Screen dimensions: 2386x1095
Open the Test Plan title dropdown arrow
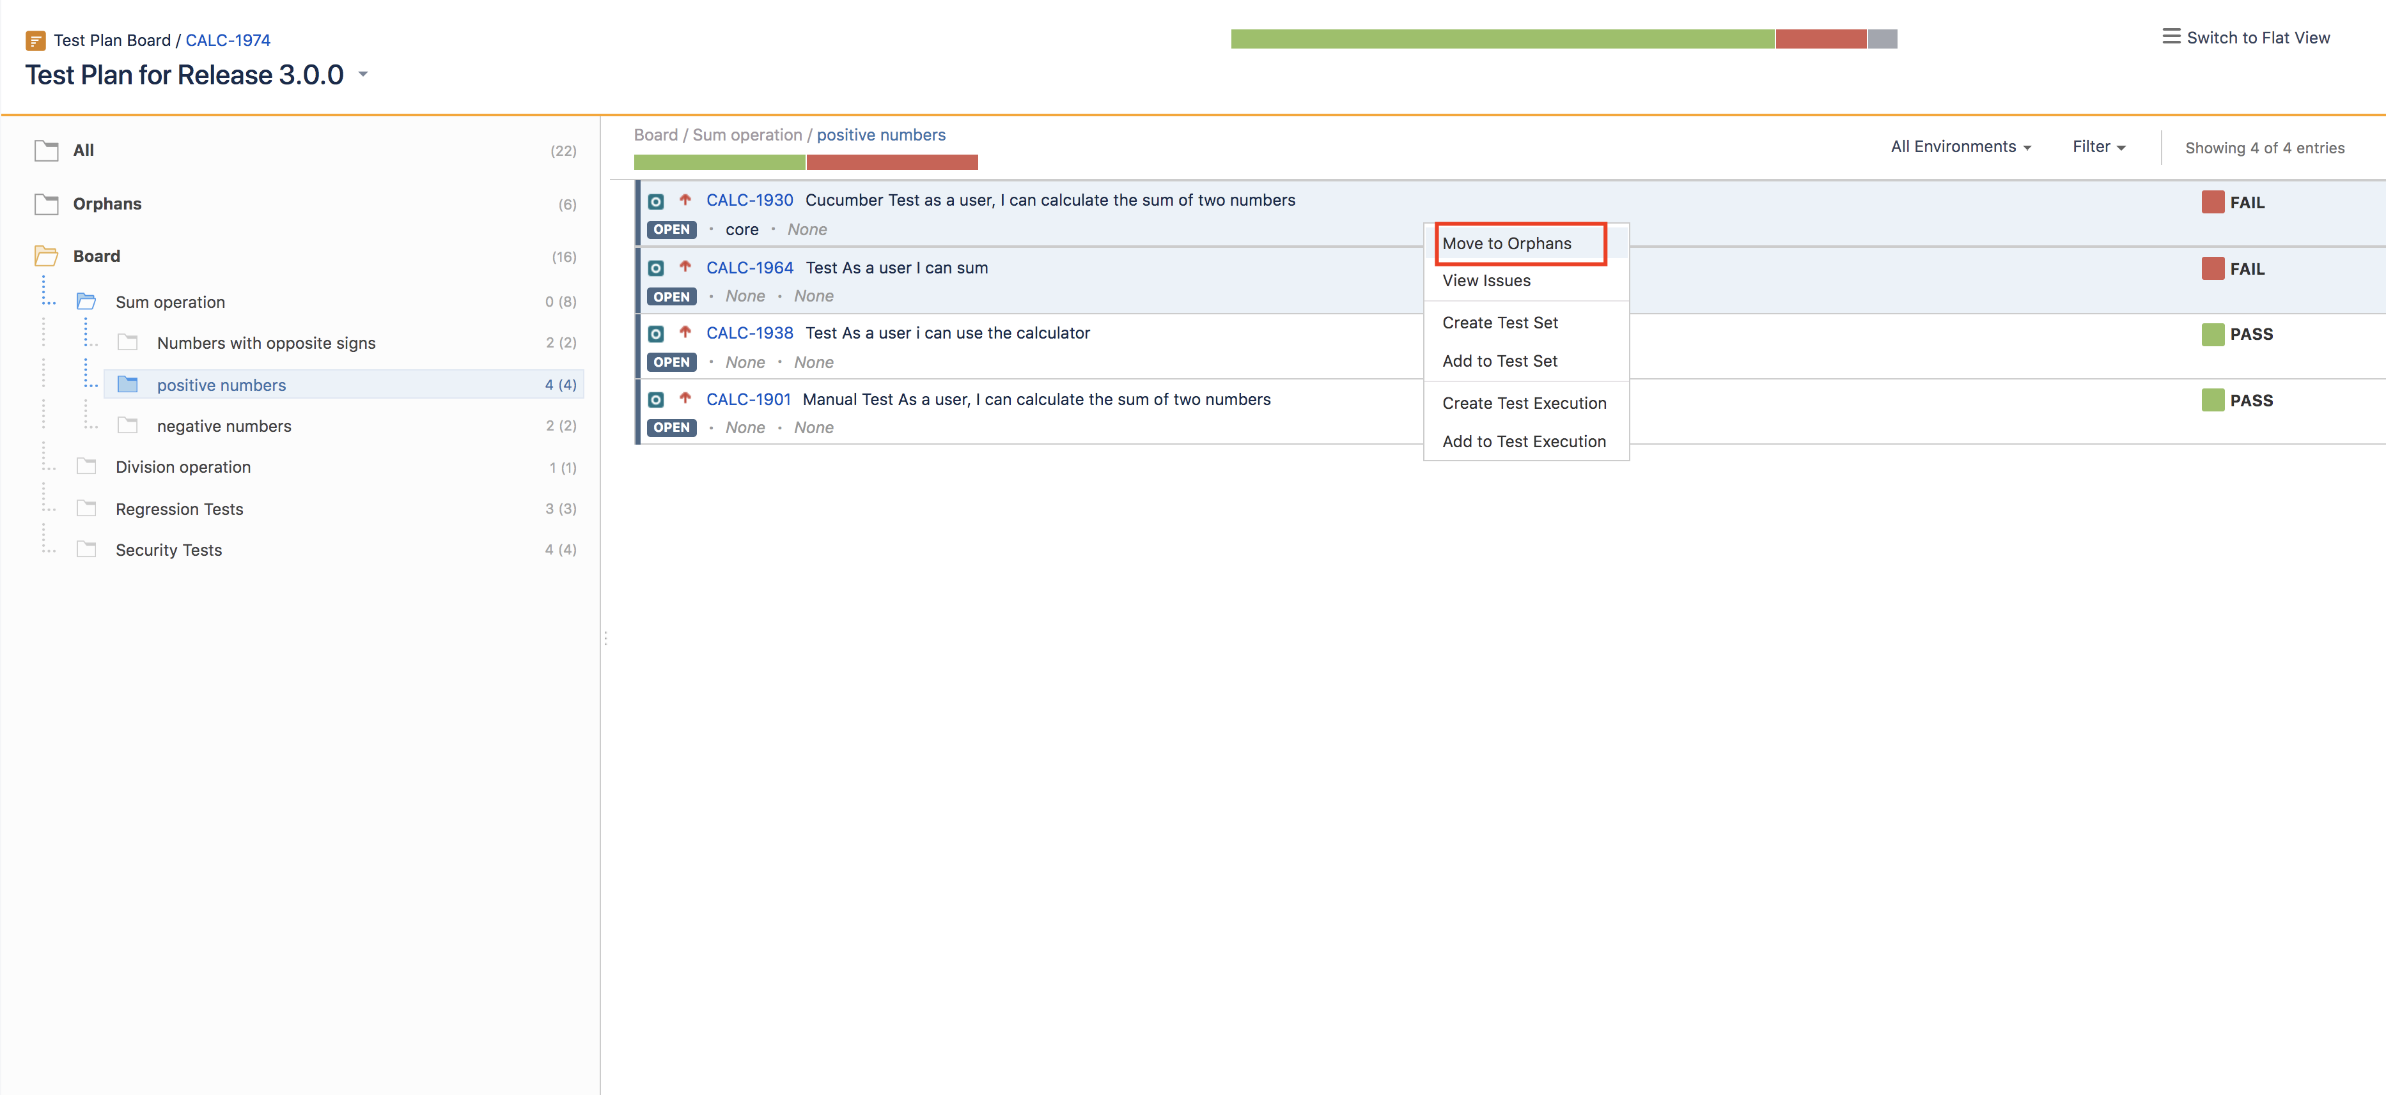pos(363,74)
